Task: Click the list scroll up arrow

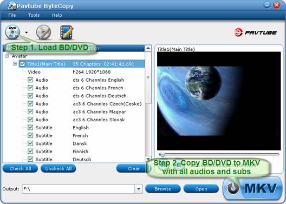Action: point(148,48)
